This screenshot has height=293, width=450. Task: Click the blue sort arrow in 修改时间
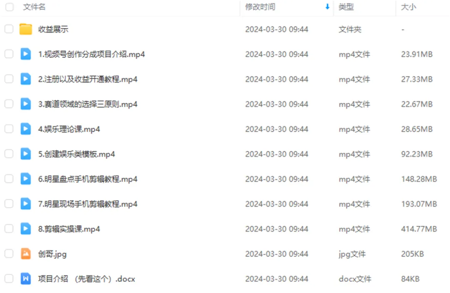point(327,7)
